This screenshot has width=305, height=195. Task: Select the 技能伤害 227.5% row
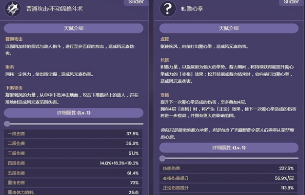click(x=228, y=168)
